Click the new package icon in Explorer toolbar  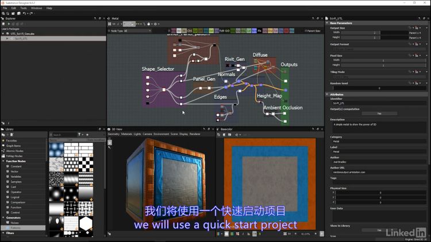3,24
